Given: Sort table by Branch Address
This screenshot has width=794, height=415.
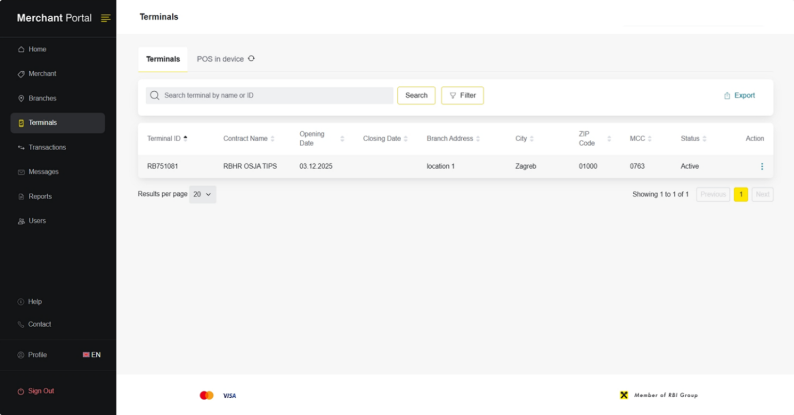Looking at the screenshot, I should (x=478, y=139).
